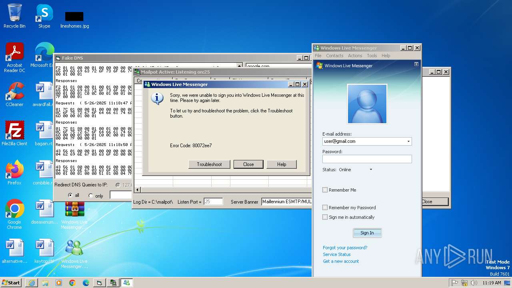Image resolution: width=512 pixels, height=288 pixels.
Task: Click the Sign In button
Action: (x=367, y=233)
